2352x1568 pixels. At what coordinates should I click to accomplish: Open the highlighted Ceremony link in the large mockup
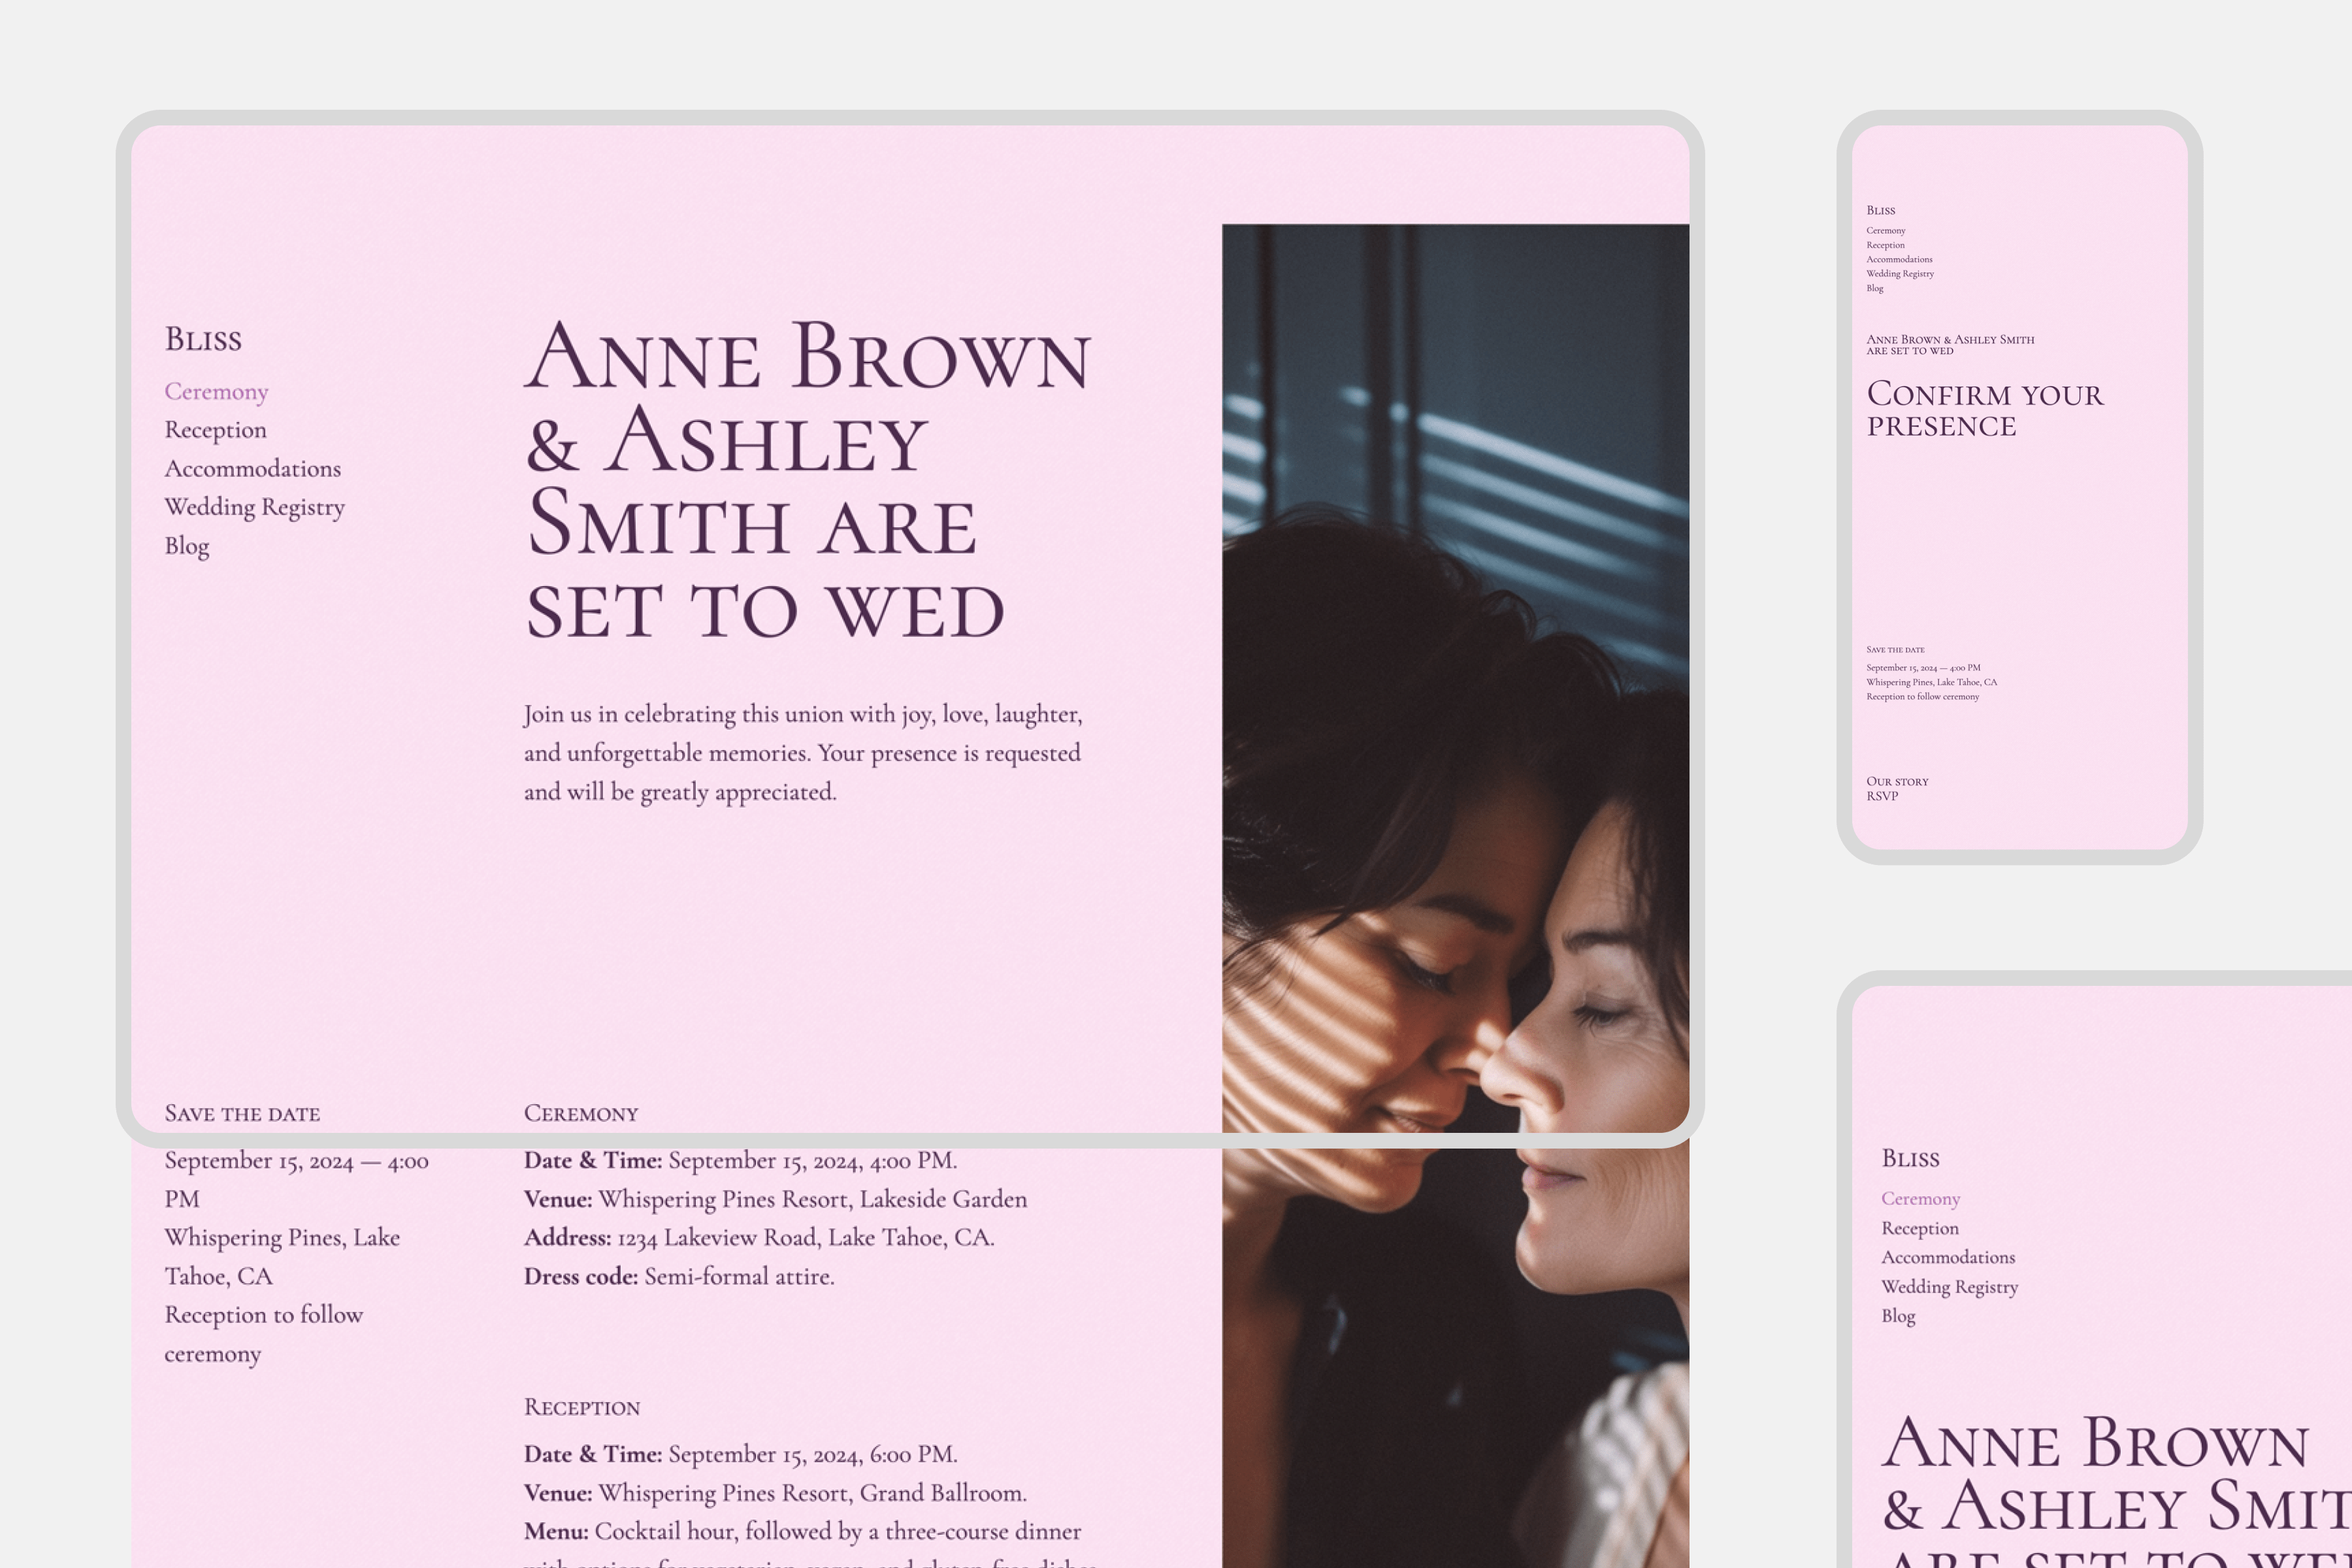[x=216, y=391]
